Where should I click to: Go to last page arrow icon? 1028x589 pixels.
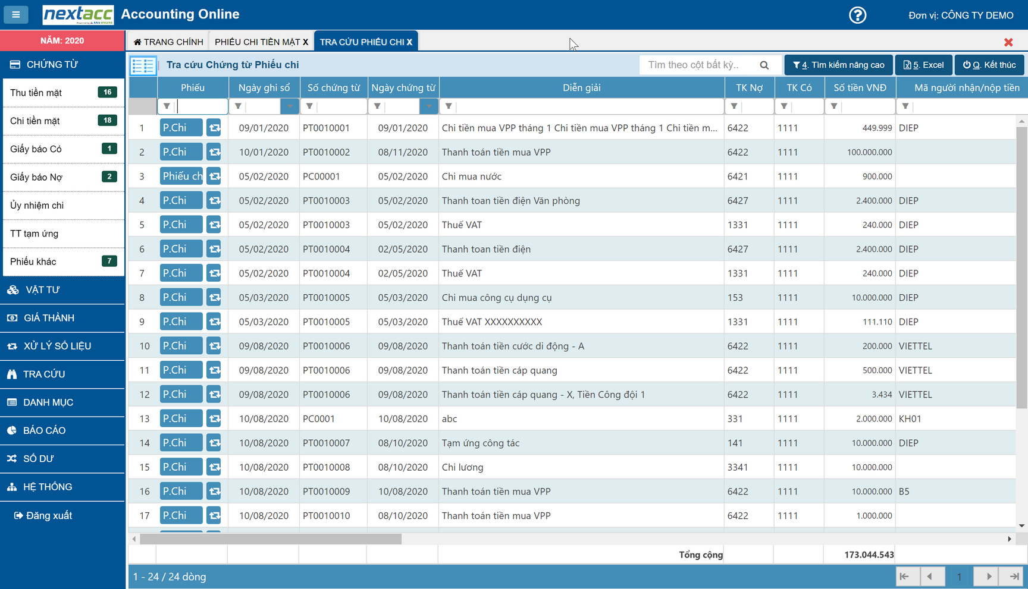1014,577
